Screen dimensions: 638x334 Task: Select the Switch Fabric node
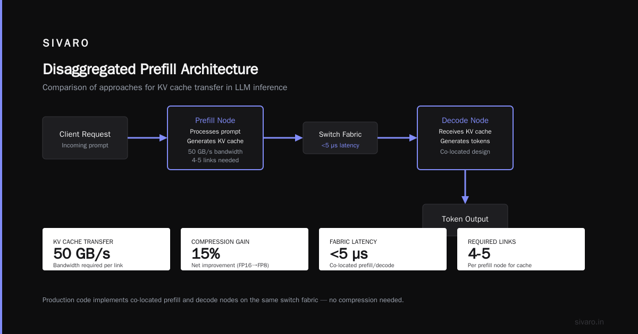340,138
